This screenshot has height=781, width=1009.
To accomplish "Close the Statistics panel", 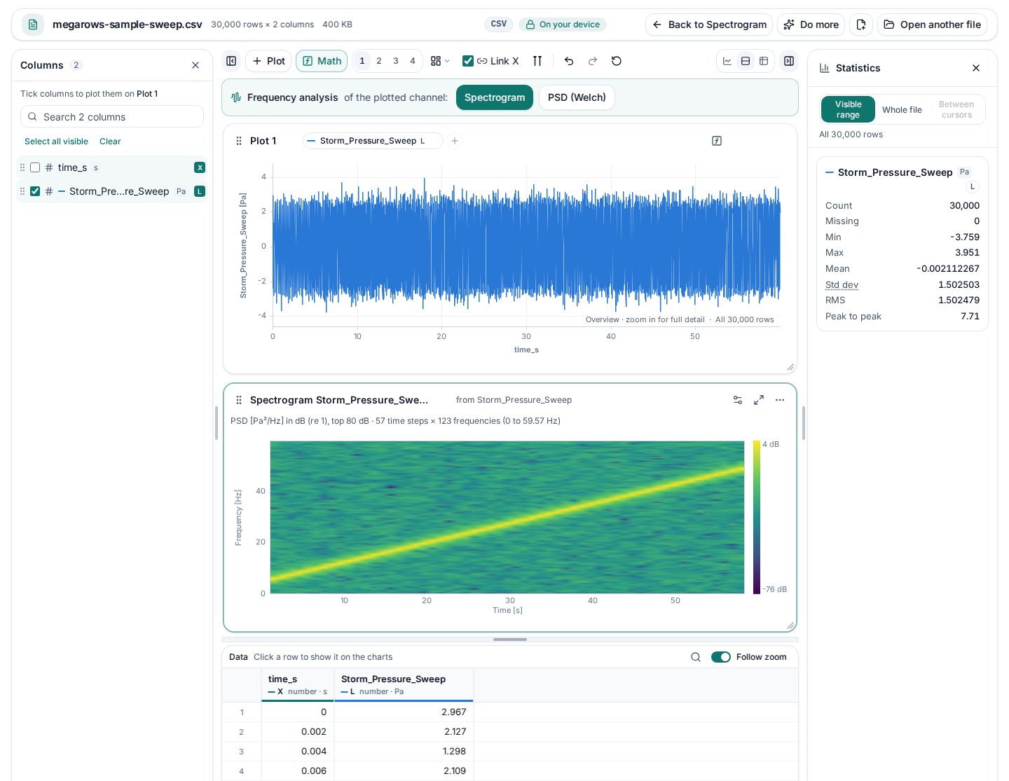I will (x=976, y=68).
